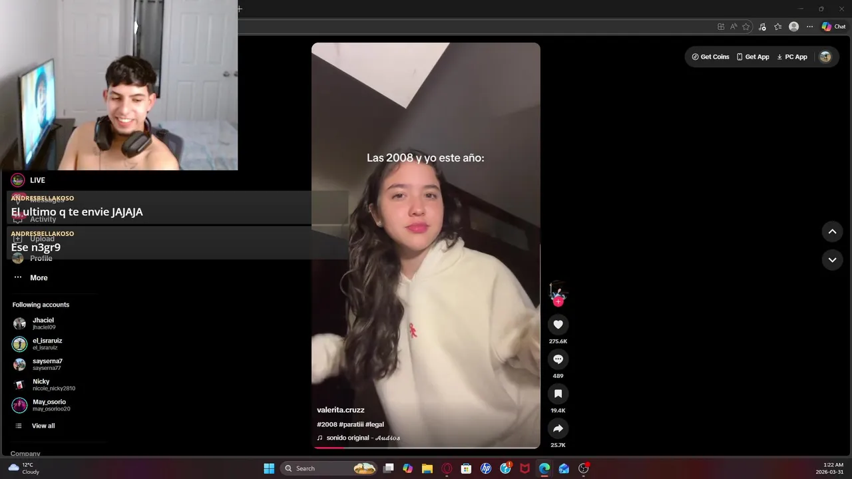This screenshot has height=479, width=852.
Task: Open Opera browser from taskbar
Action: click(447, 468)
